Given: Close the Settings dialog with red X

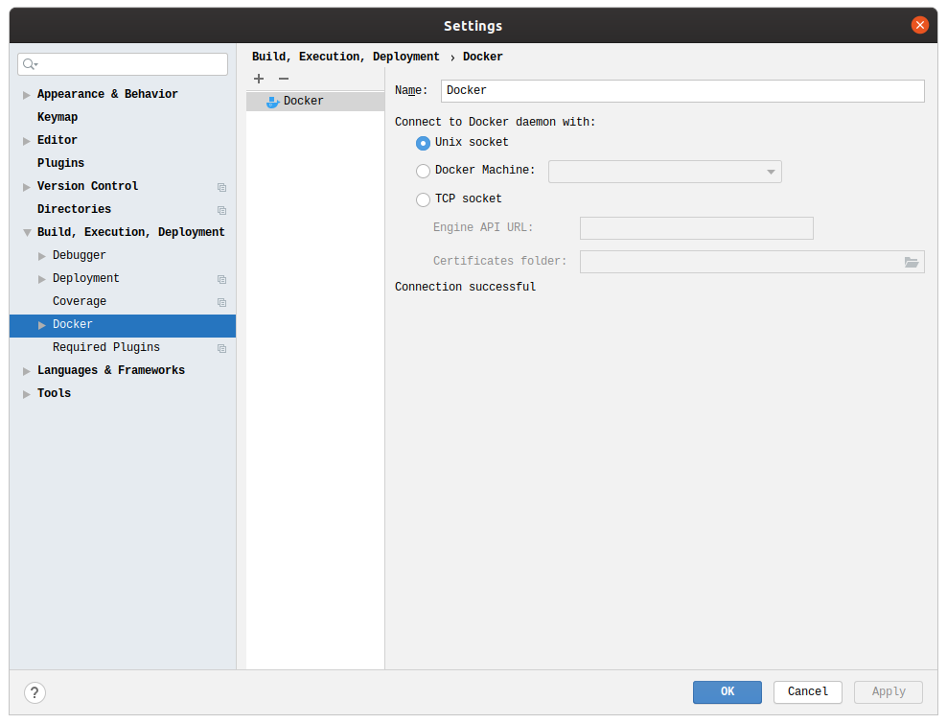Looking at the screenshot, I should click(x=920, y=25).
